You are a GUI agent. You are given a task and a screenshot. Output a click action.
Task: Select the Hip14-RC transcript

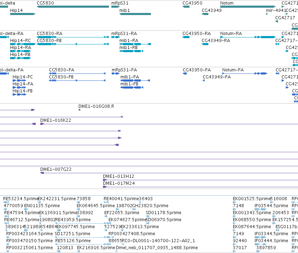23,44
